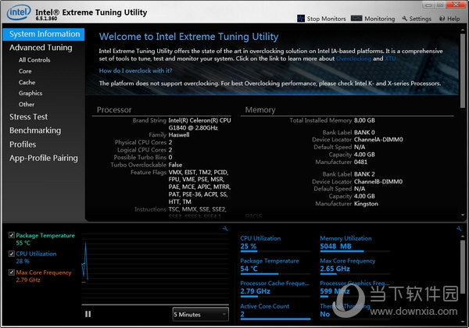The image size is (469, 328).
Task: Click the Stop Monitors icon
Action: tap(301, 19)
